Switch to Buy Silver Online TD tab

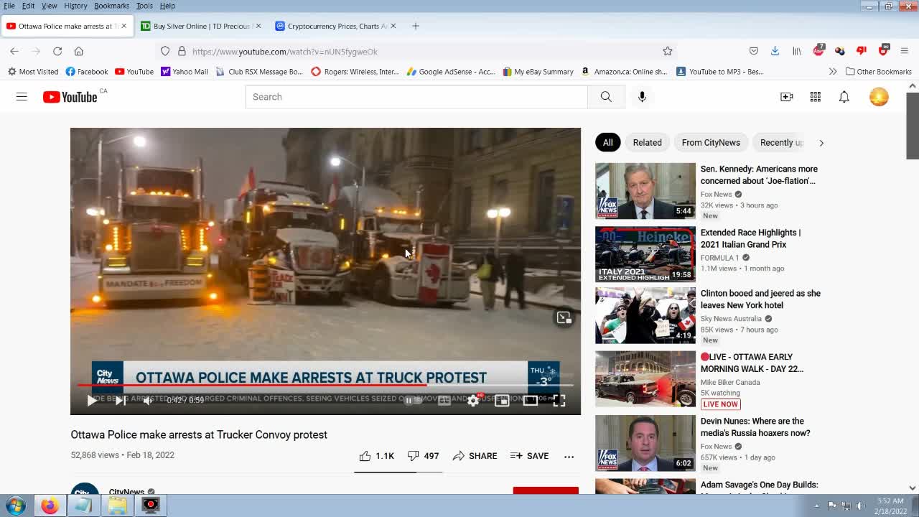[x=201, y=26]
